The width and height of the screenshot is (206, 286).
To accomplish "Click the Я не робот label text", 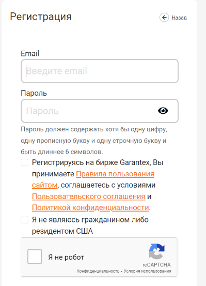I will click(66, 257).
